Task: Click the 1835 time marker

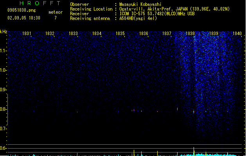Action: coord(120,34)
